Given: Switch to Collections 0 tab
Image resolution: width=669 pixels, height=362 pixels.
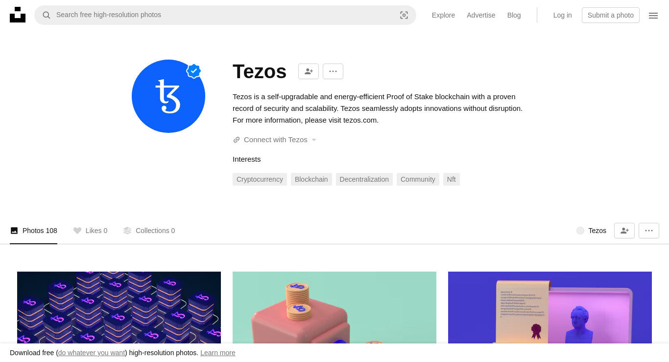Looking at the screenshot, I should tap(149, 231).
